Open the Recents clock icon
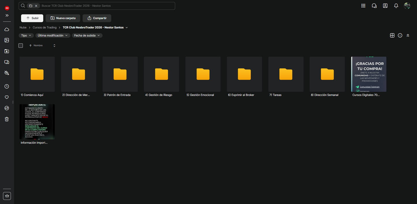This screenshot has width=417, height=204. (x=7, y=86)
